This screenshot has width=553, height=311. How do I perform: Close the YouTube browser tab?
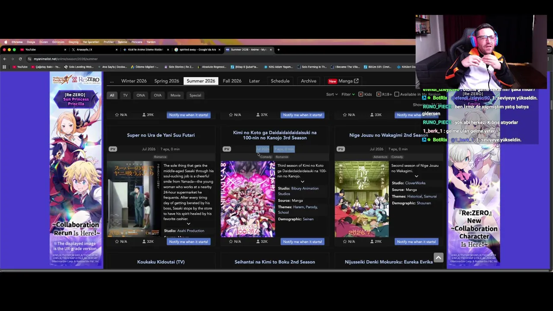click(x=65, y=50)
